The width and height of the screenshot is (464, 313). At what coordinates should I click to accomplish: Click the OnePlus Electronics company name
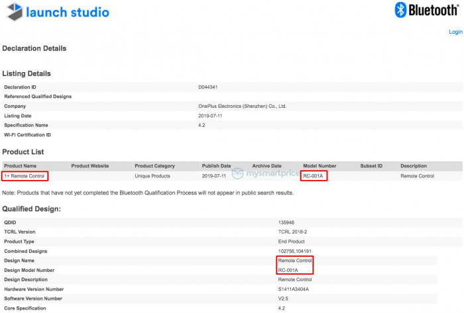242,106
